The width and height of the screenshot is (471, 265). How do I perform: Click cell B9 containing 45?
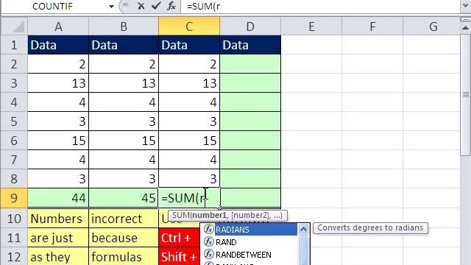click(x=124, y=198)
